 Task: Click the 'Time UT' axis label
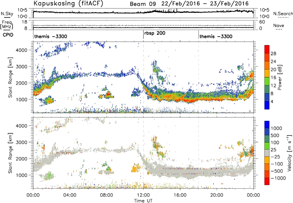click(143, 201)
